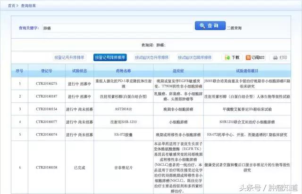Click status 进行中 尚未招募 for CTR20180154
The width and height of the screenshot is (302, 194).
80,109
